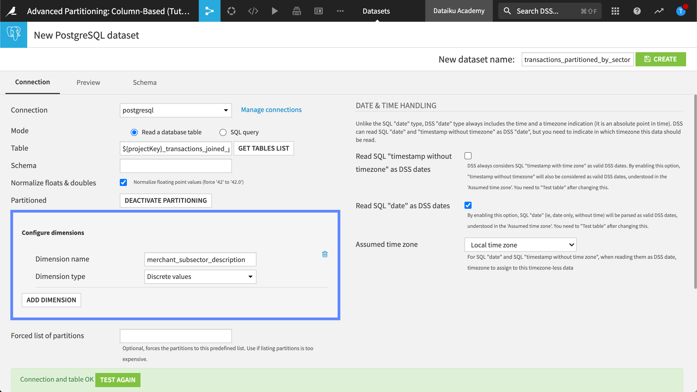
Task: Open the dashboards icon in navigation
Action: point(318,11)
